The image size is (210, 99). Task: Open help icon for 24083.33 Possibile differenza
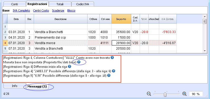point(114,71)
